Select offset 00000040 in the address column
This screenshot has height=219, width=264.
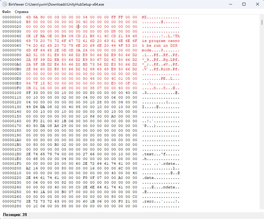click(12, 36)
